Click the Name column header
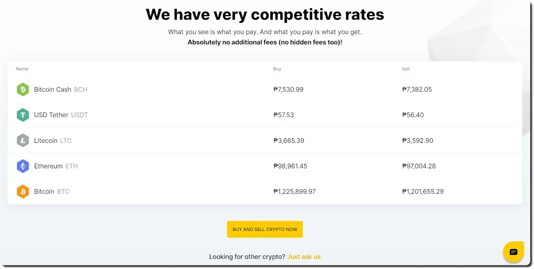The height and width of the screenshot is (269, 534). [22, 69]
